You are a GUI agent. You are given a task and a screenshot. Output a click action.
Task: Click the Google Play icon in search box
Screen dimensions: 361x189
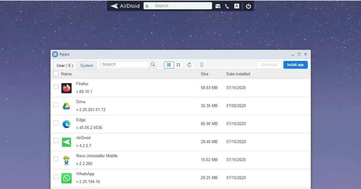point(147,6)
